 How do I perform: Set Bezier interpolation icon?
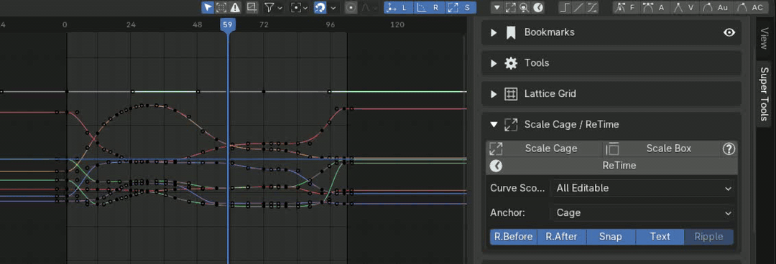coord(591,7)
